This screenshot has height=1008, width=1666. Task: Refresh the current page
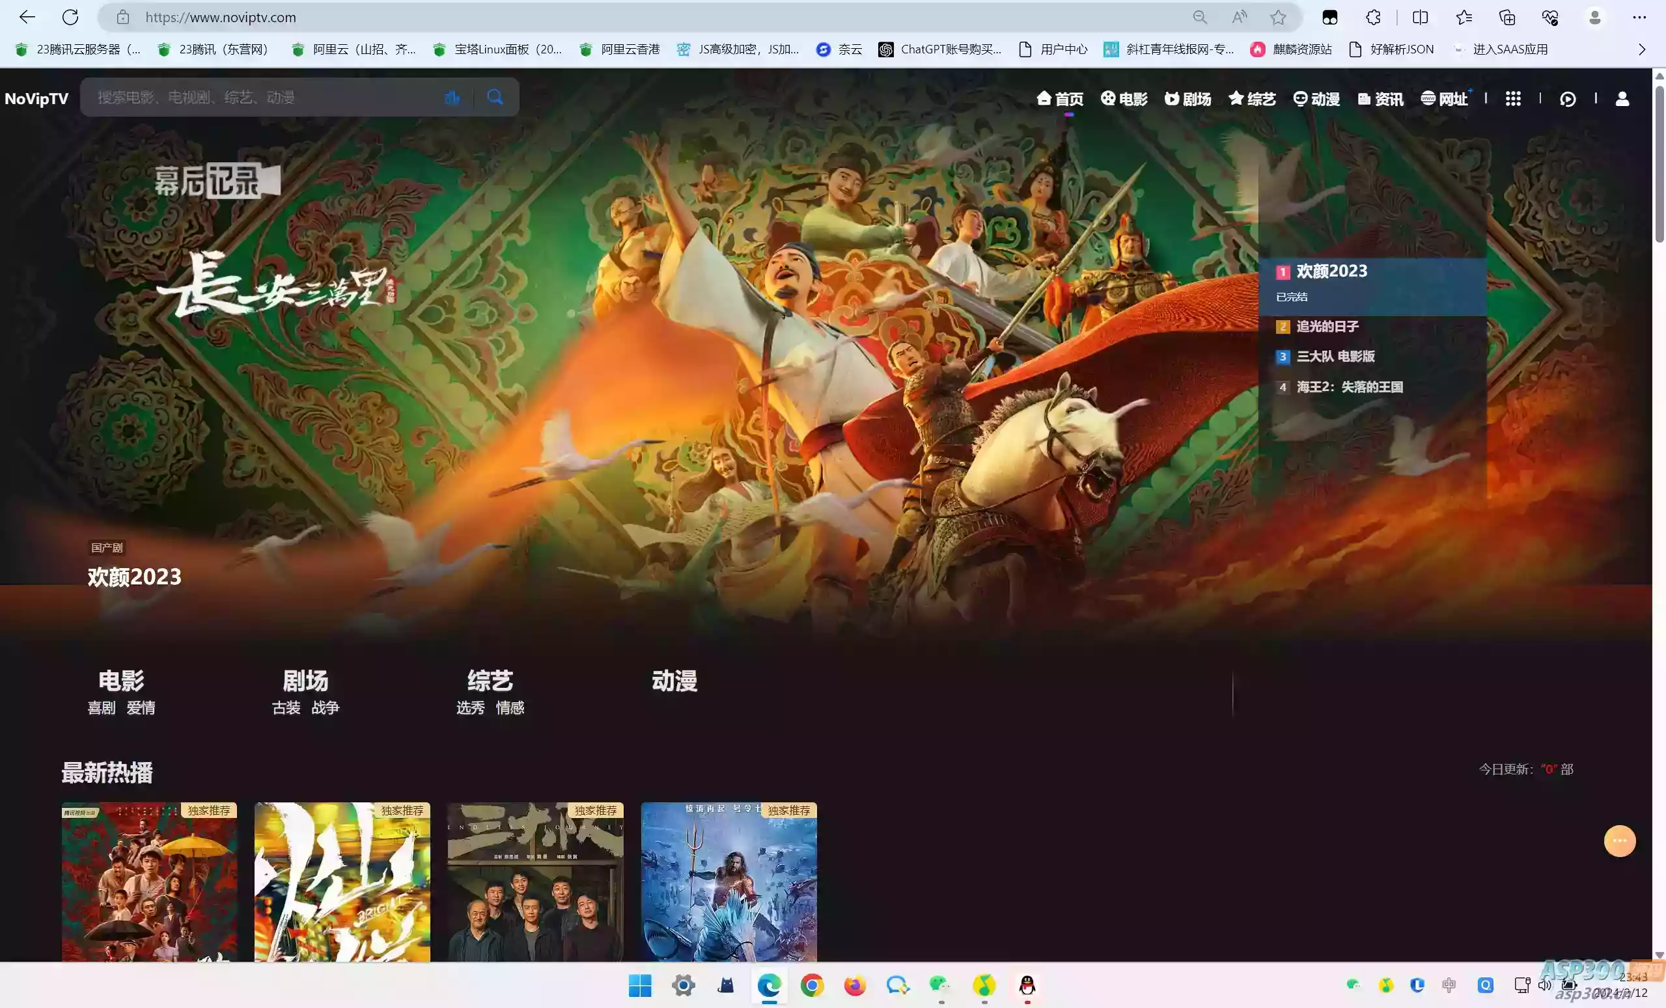pyautogui.click(x=70, y=18)
